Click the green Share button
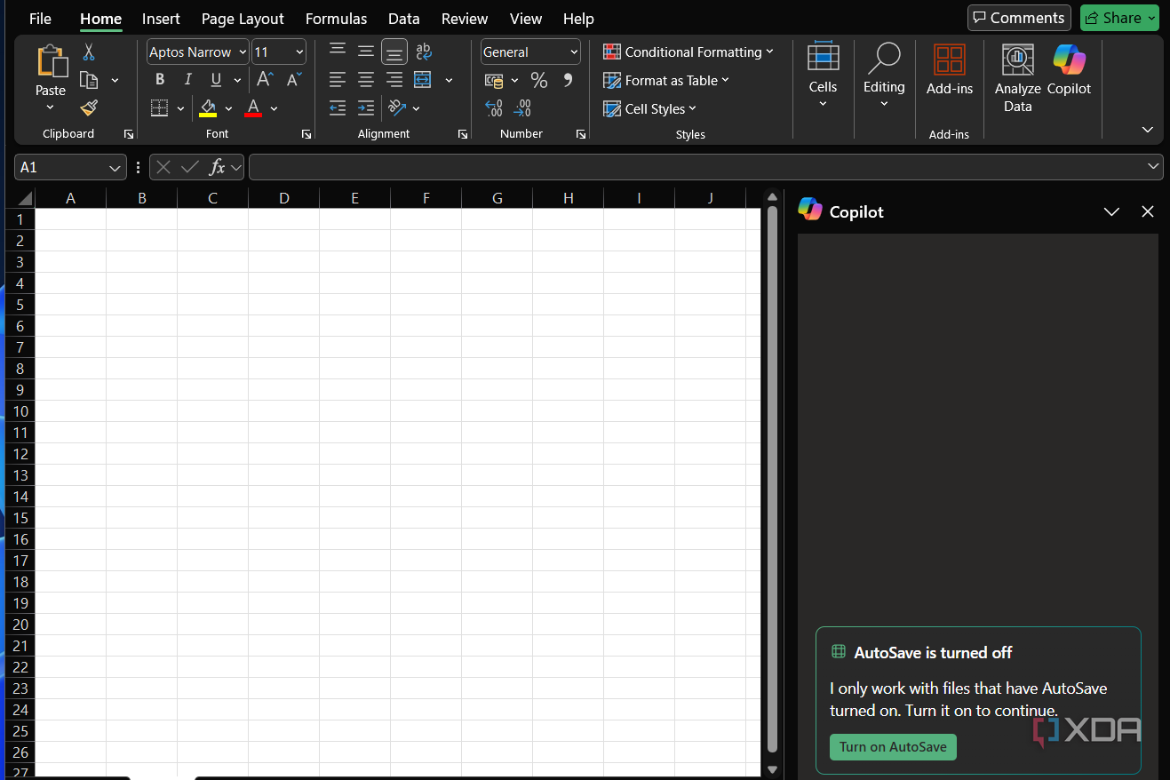This screenshot has height=780, width=1170. click(1119, 18)
